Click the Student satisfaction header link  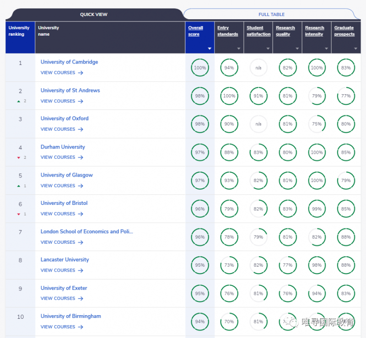[258, 31]
